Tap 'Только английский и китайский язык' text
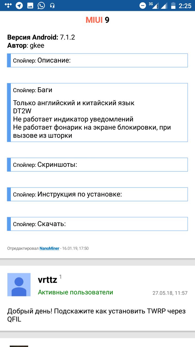 point(74,103)
